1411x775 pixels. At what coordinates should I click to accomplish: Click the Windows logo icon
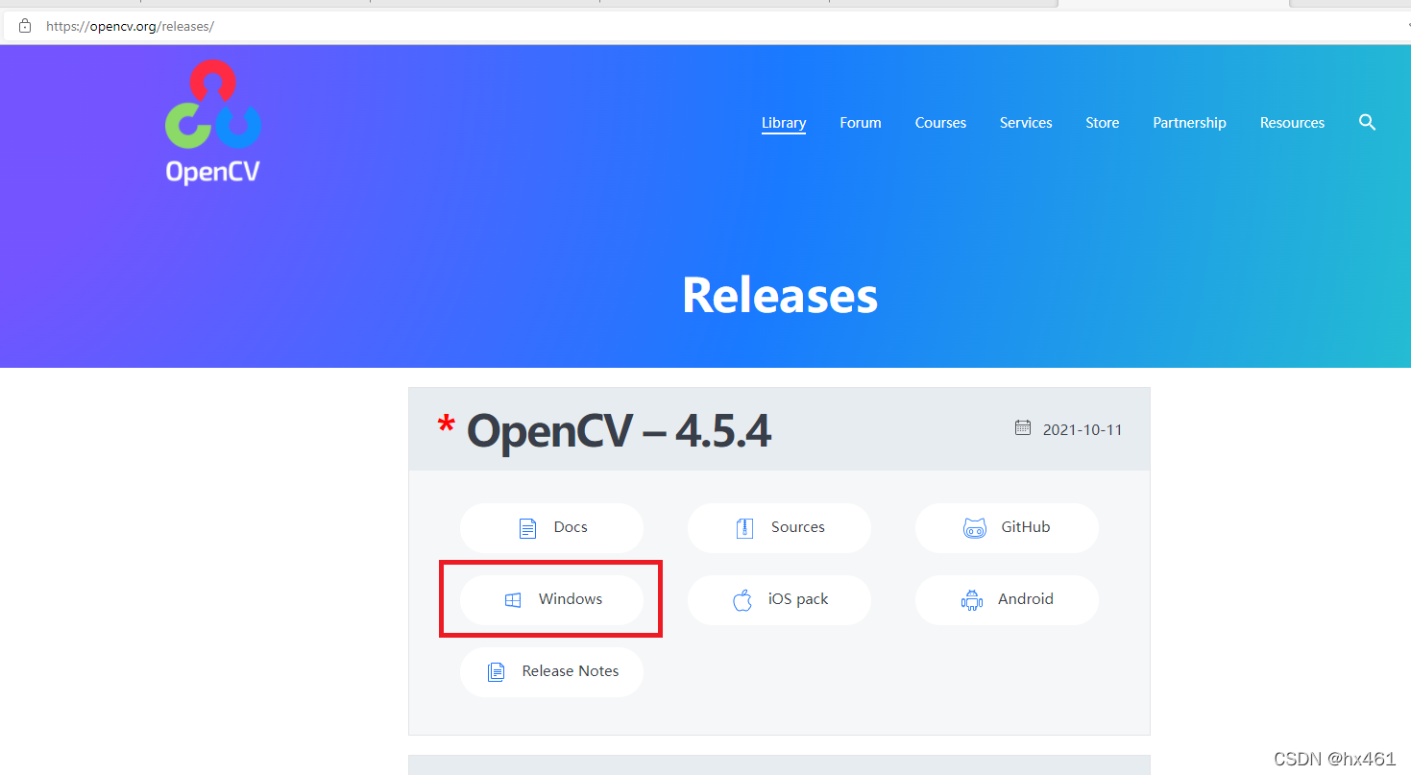pyautogui.click(x=513, y=599)
